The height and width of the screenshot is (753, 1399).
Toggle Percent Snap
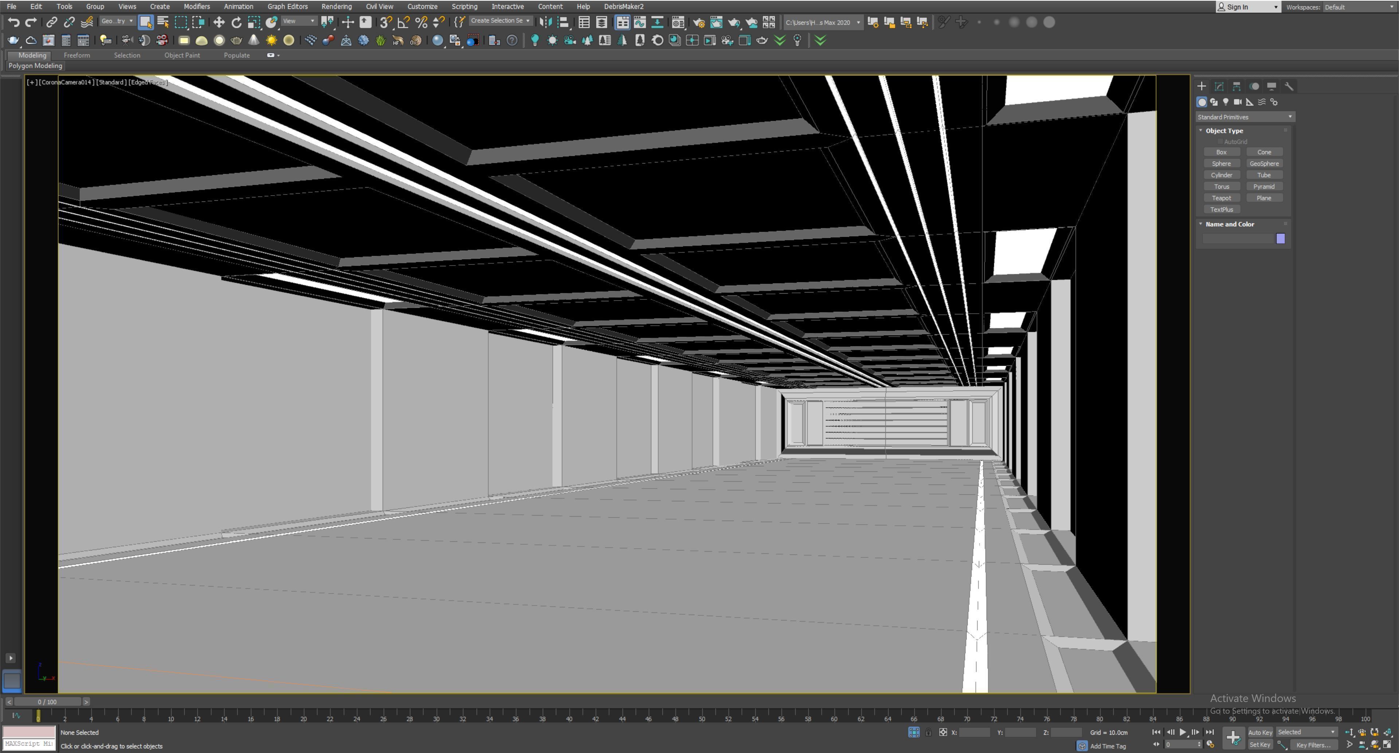coord(421,22)
